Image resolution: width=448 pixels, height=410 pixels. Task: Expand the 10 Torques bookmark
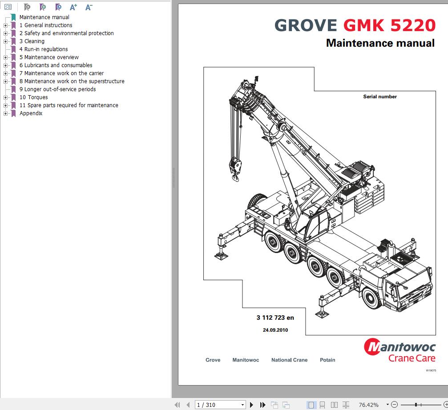pos(5,97)
